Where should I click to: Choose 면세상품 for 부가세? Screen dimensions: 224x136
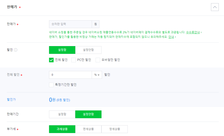pyautogui.click(x=88, y=129)
